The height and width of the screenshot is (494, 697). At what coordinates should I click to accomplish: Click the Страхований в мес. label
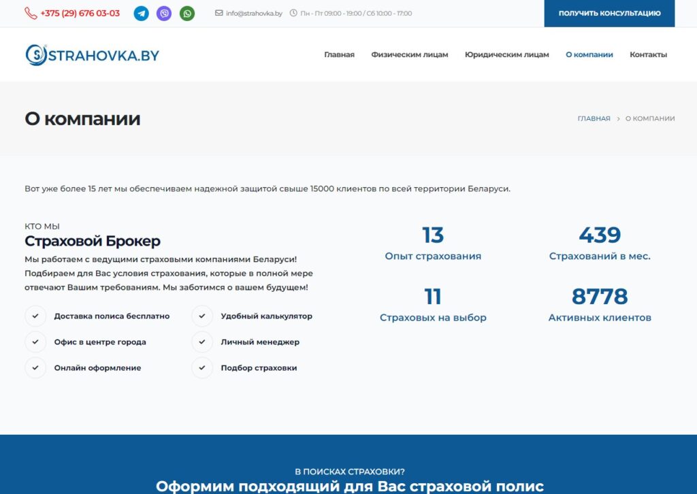[x=600, y=256]
